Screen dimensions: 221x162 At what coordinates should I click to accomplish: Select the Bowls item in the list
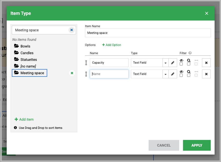pyautogui.click(x=25, y=46)
